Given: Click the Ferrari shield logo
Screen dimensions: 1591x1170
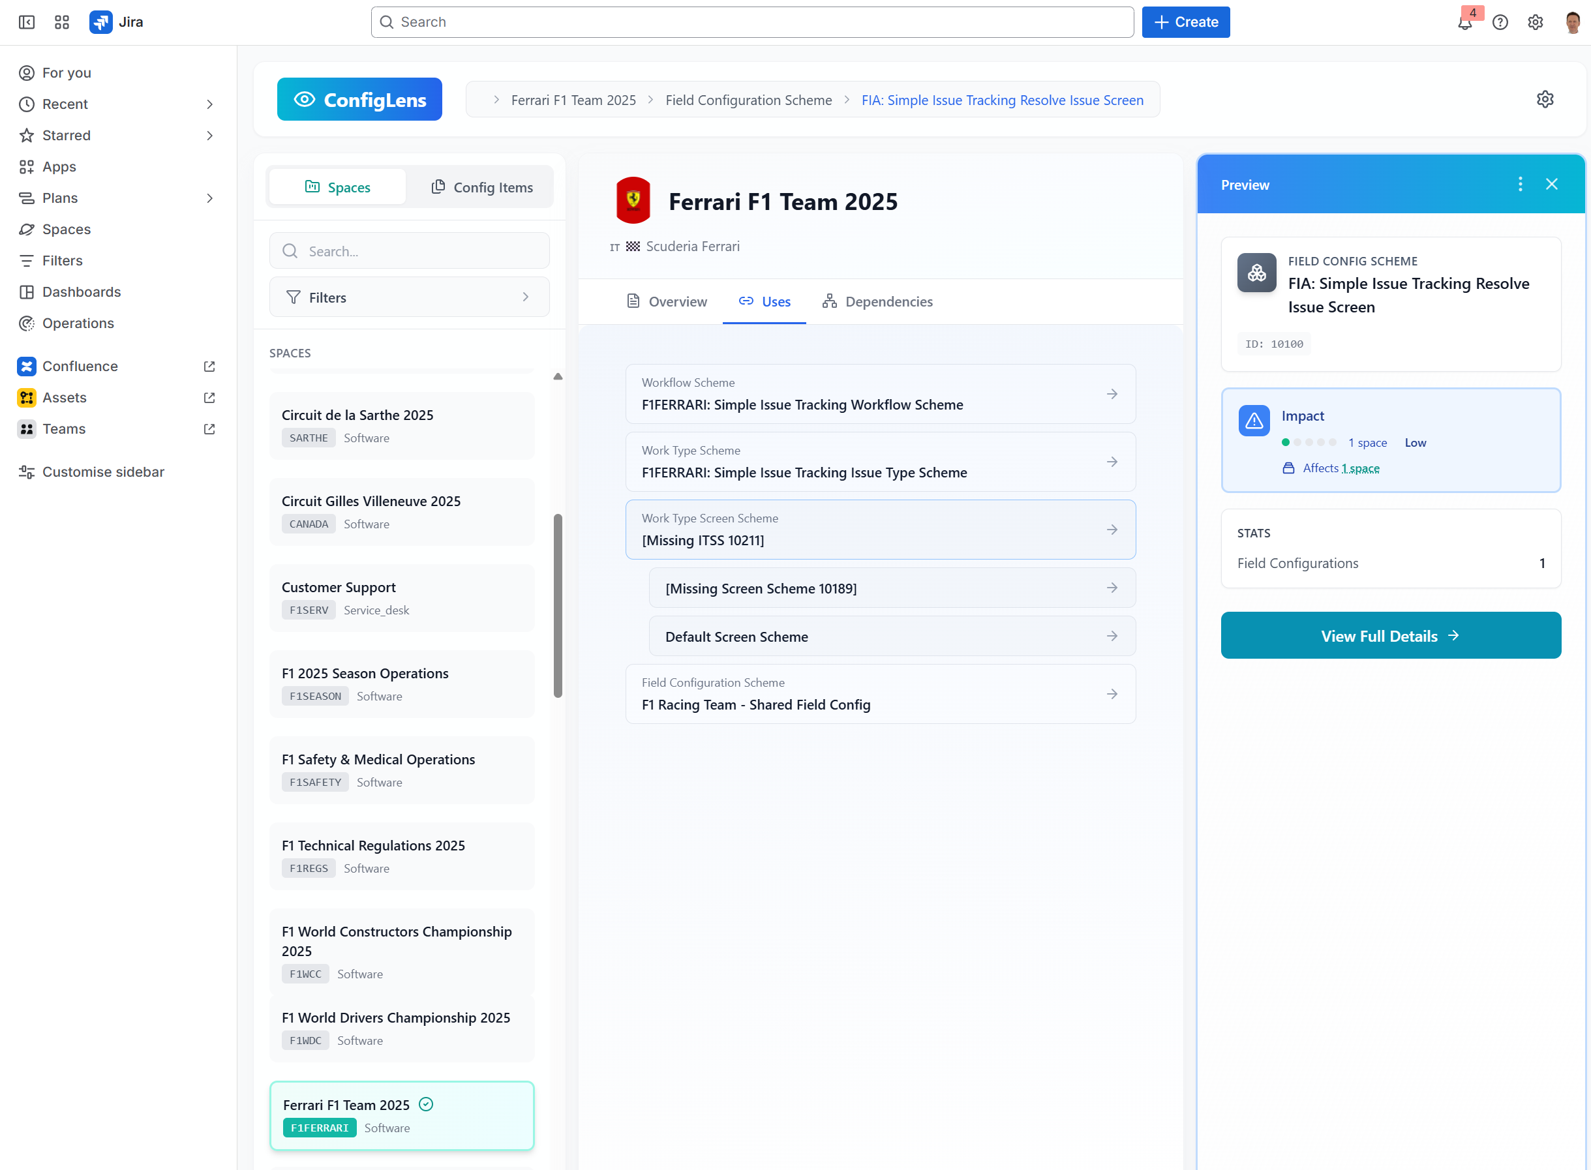Looking at the screenshot, I should pyautogui.click(x=633, y=201).
